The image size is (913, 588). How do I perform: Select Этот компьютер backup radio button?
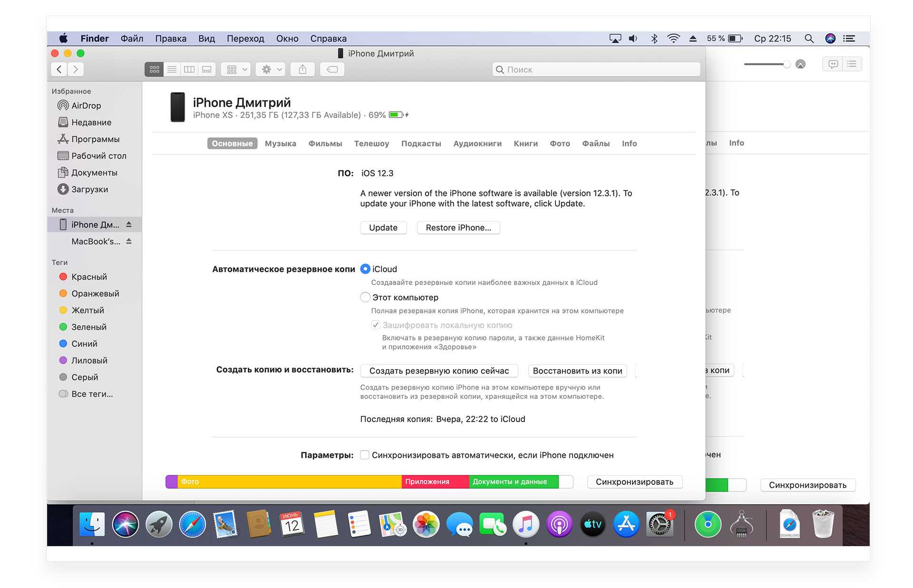[x=365, y=297]
